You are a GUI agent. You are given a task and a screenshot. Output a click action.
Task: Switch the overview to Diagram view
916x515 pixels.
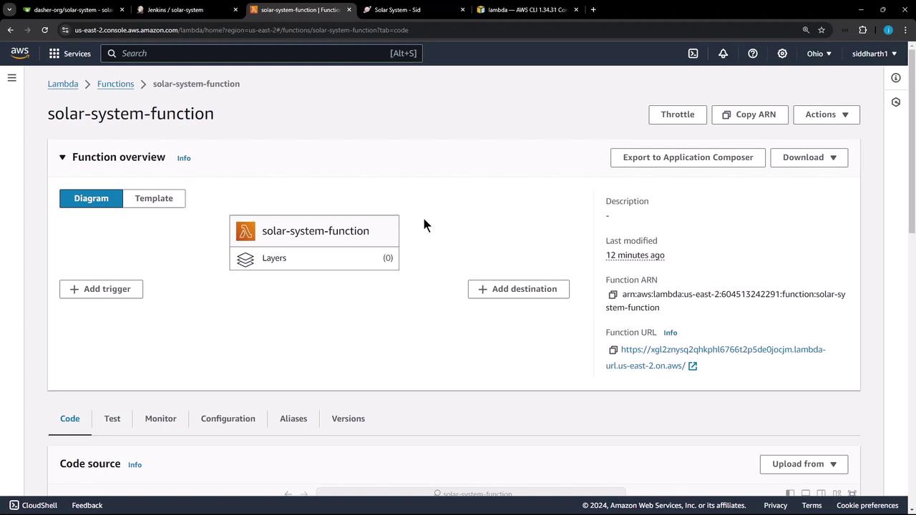point(91,198)
